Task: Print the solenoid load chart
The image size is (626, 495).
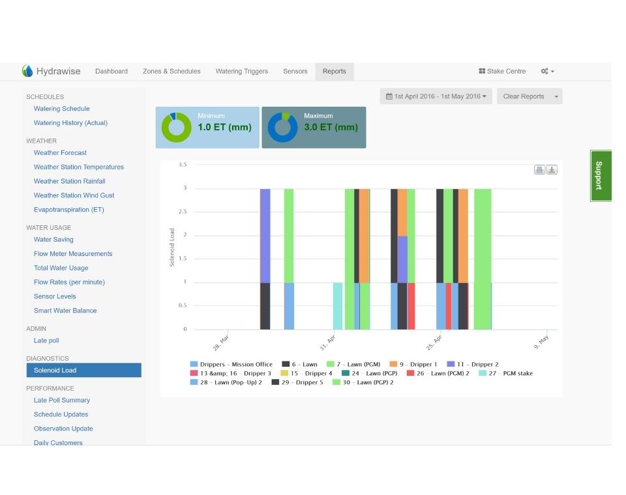Action: (x=539, y=170)
